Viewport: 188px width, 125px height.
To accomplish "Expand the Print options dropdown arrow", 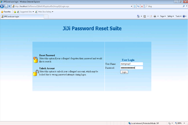I will coord(158,16).
